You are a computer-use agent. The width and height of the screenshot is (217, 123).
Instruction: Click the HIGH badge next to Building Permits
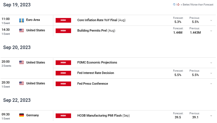click(x=63, y=31)
